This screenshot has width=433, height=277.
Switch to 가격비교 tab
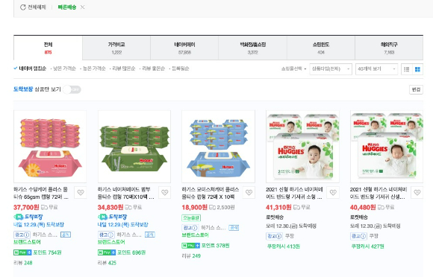116,48
